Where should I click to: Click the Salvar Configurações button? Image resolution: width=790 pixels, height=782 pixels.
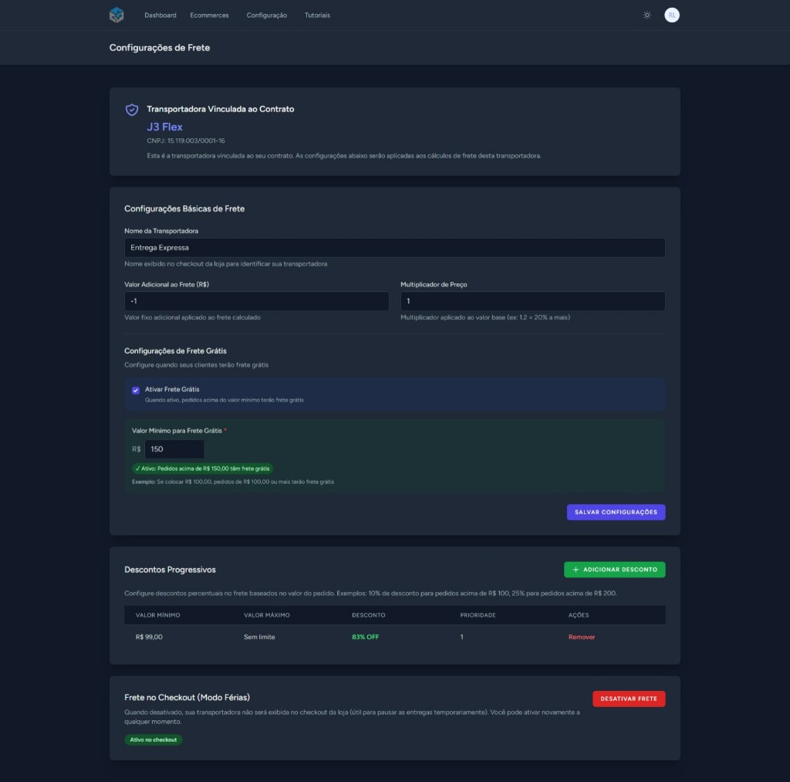616,512
